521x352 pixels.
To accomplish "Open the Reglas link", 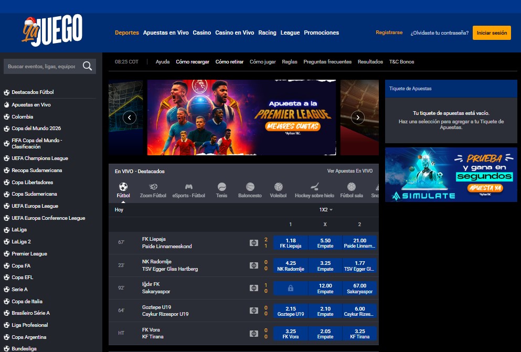I will 290,62.
